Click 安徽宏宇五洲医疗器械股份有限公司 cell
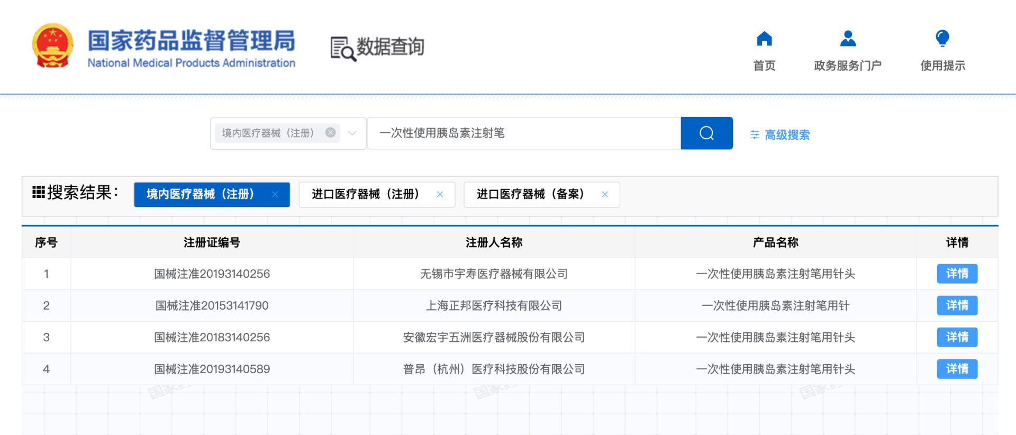1016x435 pixels. pyautogui.click(x=494, y=337)
